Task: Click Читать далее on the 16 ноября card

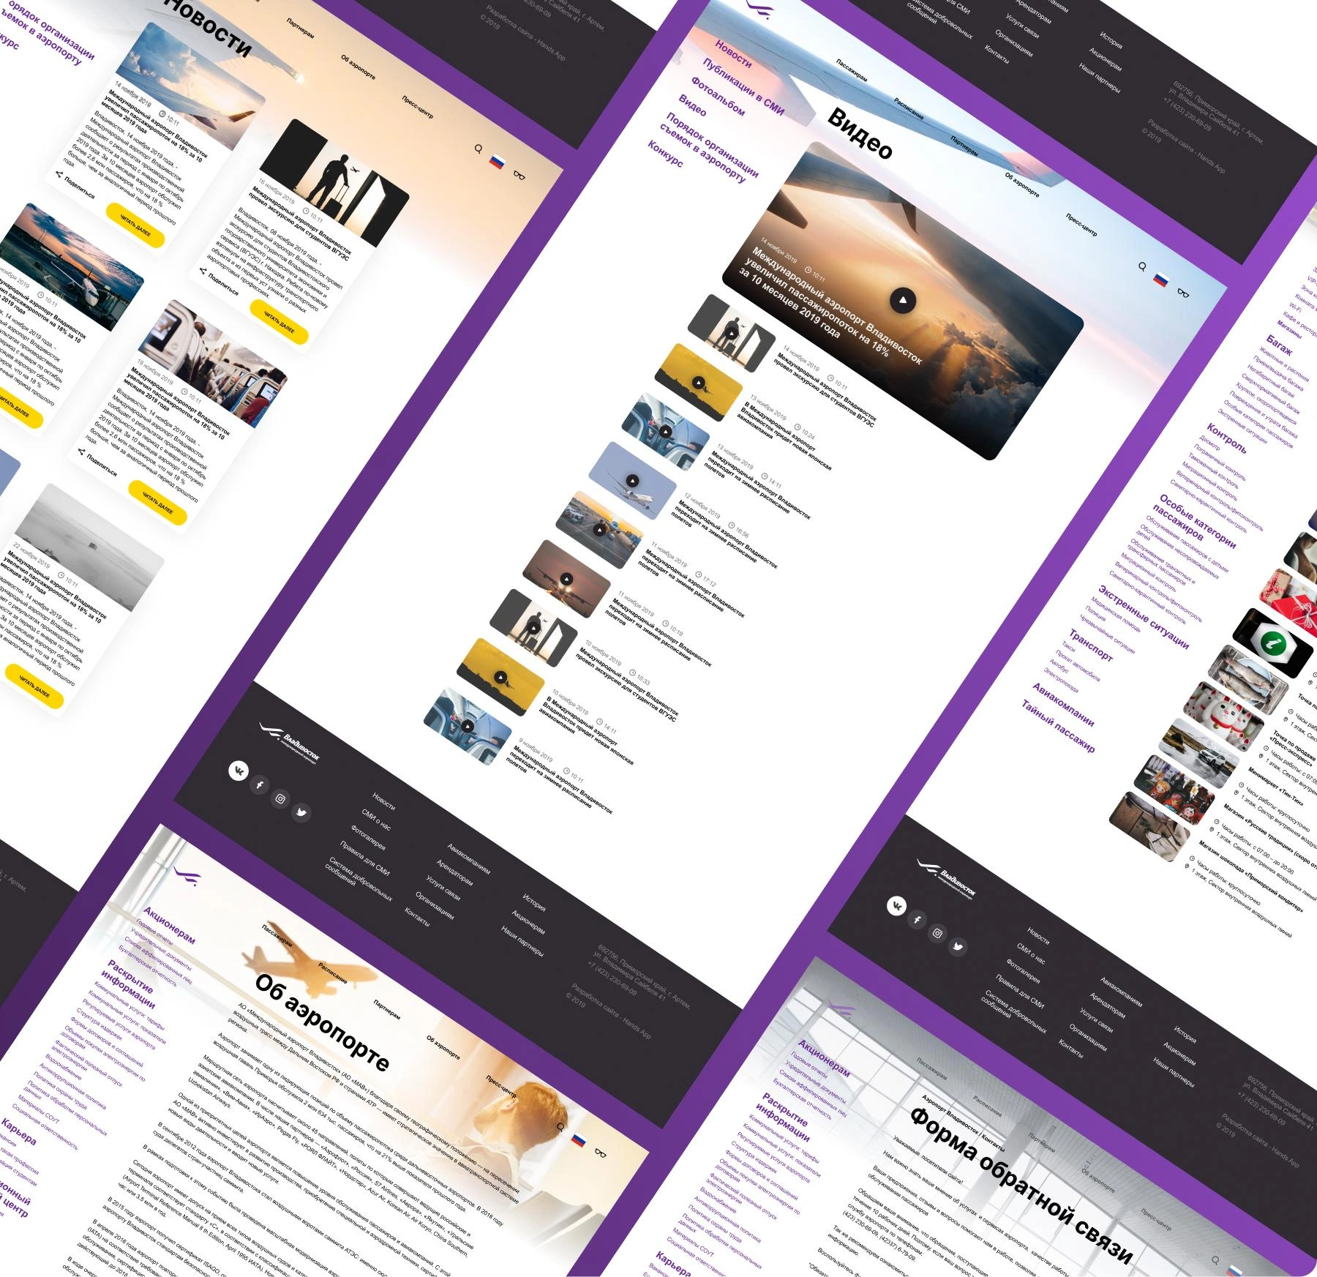Action: pyautogui.click(x=279, y=323)
